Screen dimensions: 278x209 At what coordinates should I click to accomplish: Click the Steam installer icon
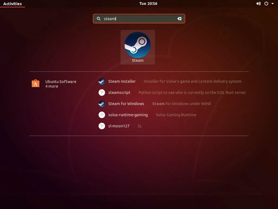point(102,81)
